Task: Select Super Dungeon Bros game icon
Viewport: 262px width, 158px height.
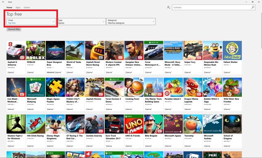Action: tap(55, 50)
